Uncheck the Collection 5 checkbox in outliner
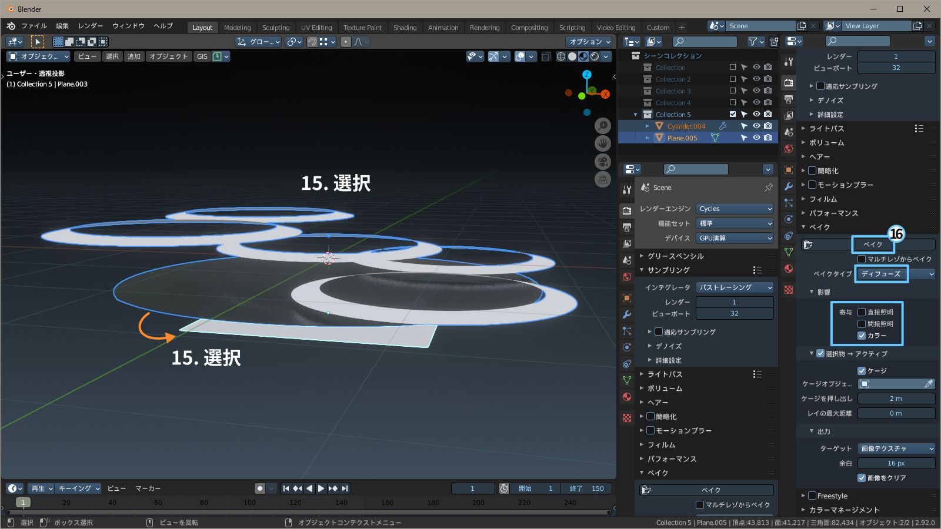This screenshot has width=941, height=529. coord(733,114)
